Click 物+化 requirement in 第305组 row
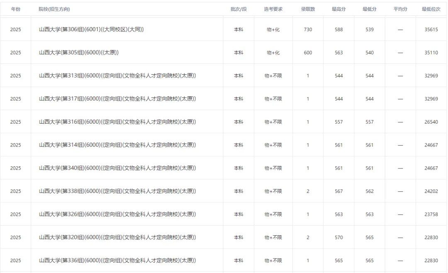Image resolution: width=448 pixels, height=273 pixels. [273, 53]
